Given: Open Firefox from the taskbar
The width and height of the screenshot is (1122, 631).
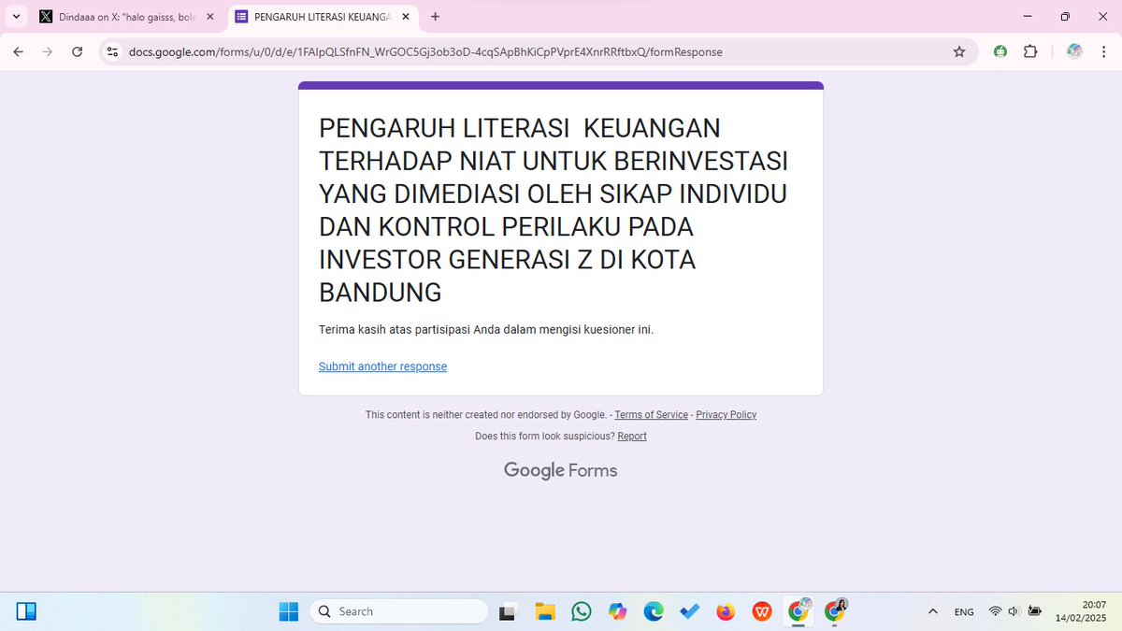Looking at the screenshot, I should (726, 611).
